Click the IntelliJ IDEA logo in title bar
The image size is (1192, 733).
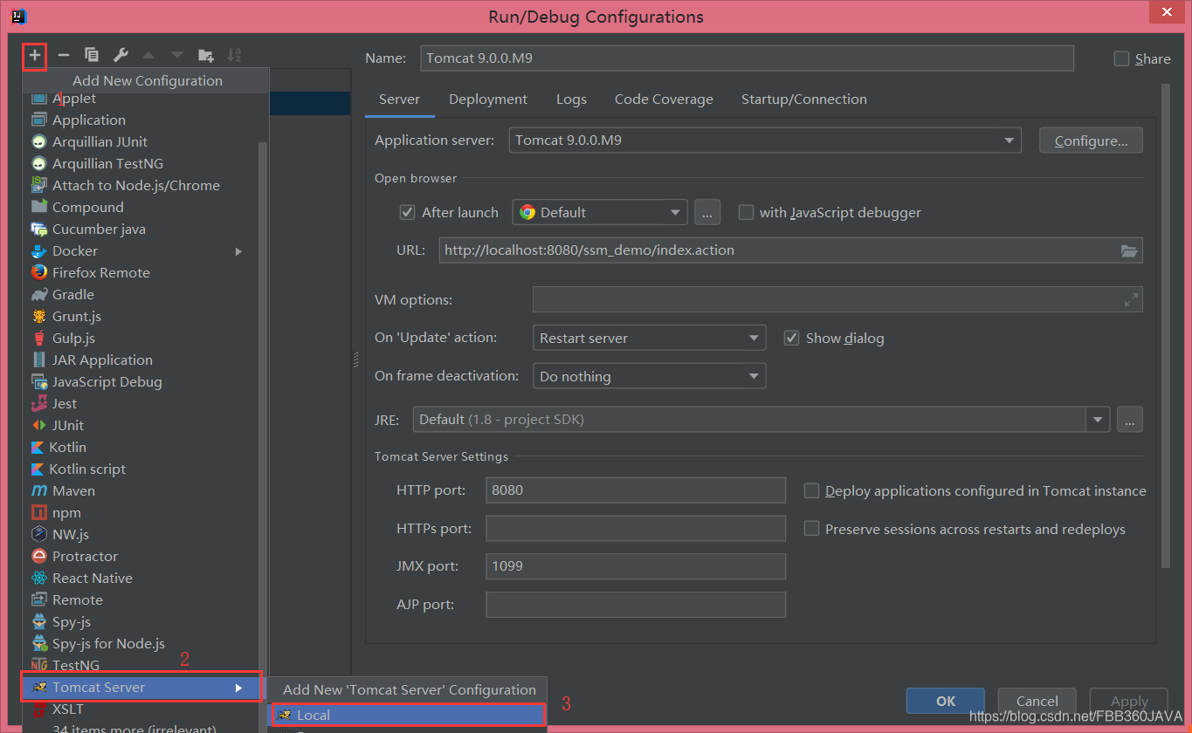tap(18, 16)
